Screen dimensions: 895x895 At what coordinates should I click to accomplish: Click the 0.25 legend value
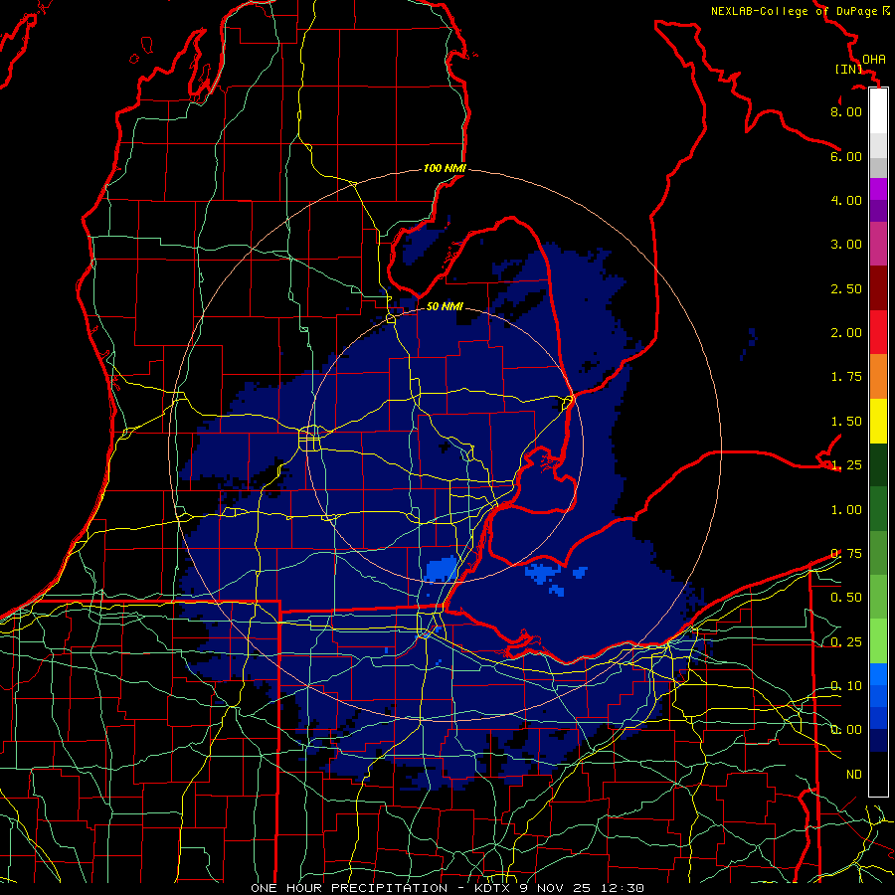pos(846,642)
